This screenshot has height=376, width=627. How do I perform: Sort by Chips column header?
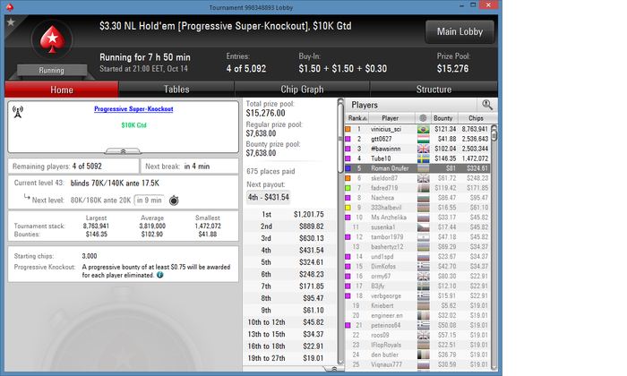[x=476, y=118]
